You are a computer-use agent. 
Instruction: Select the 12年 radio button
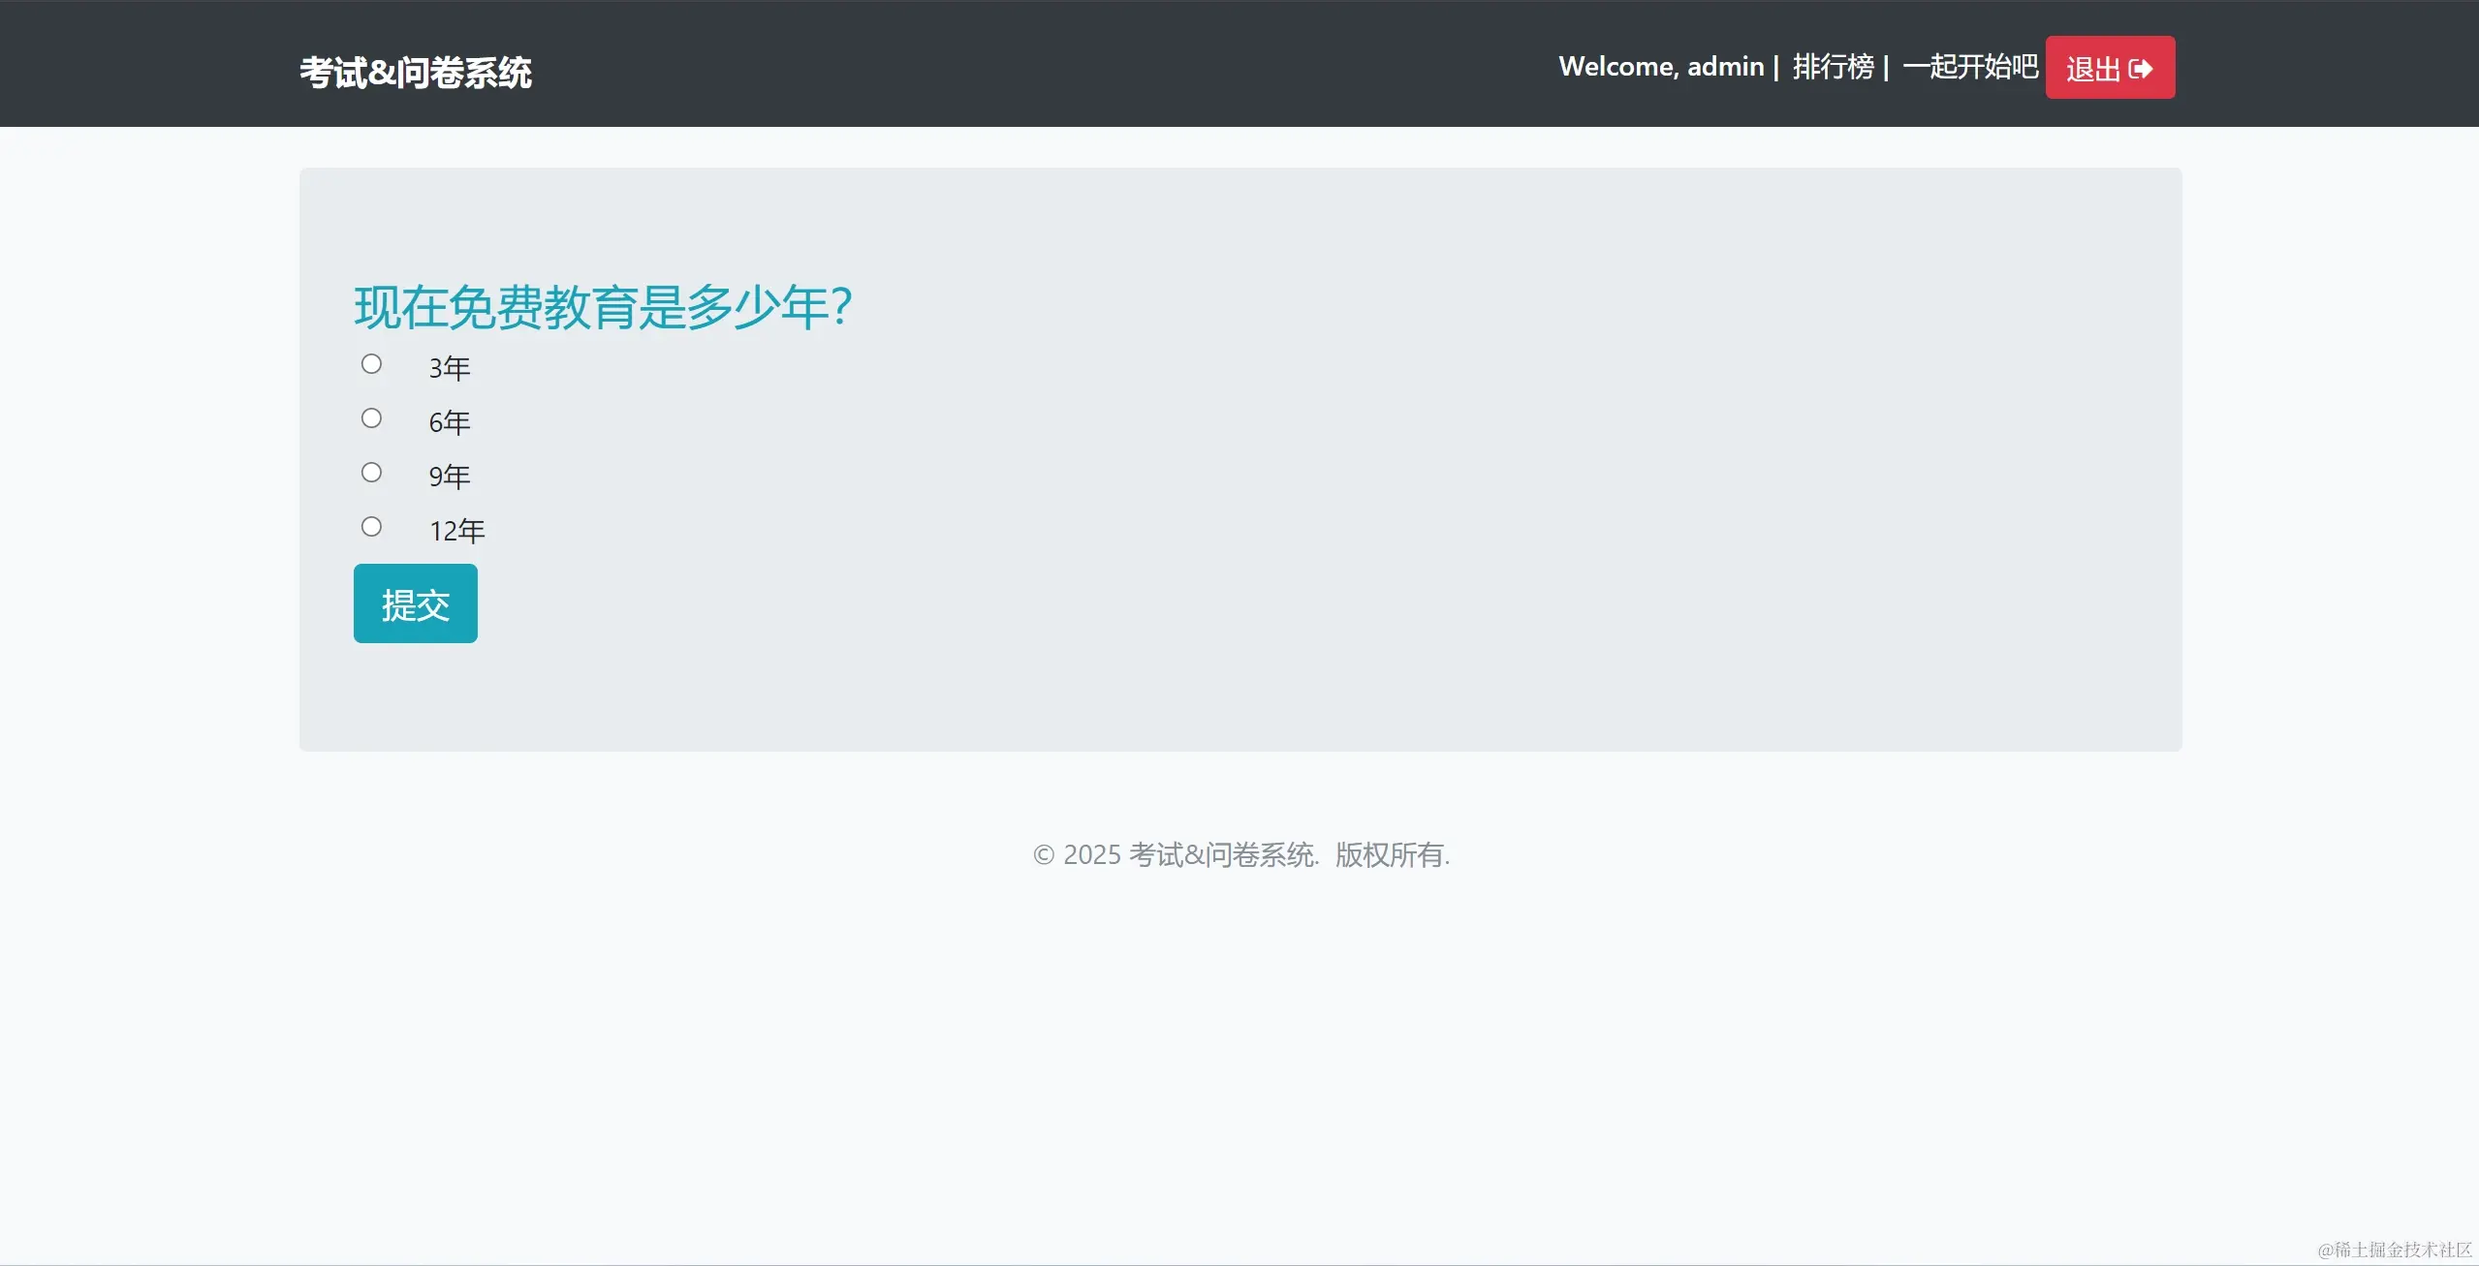[x=371, y=527]
